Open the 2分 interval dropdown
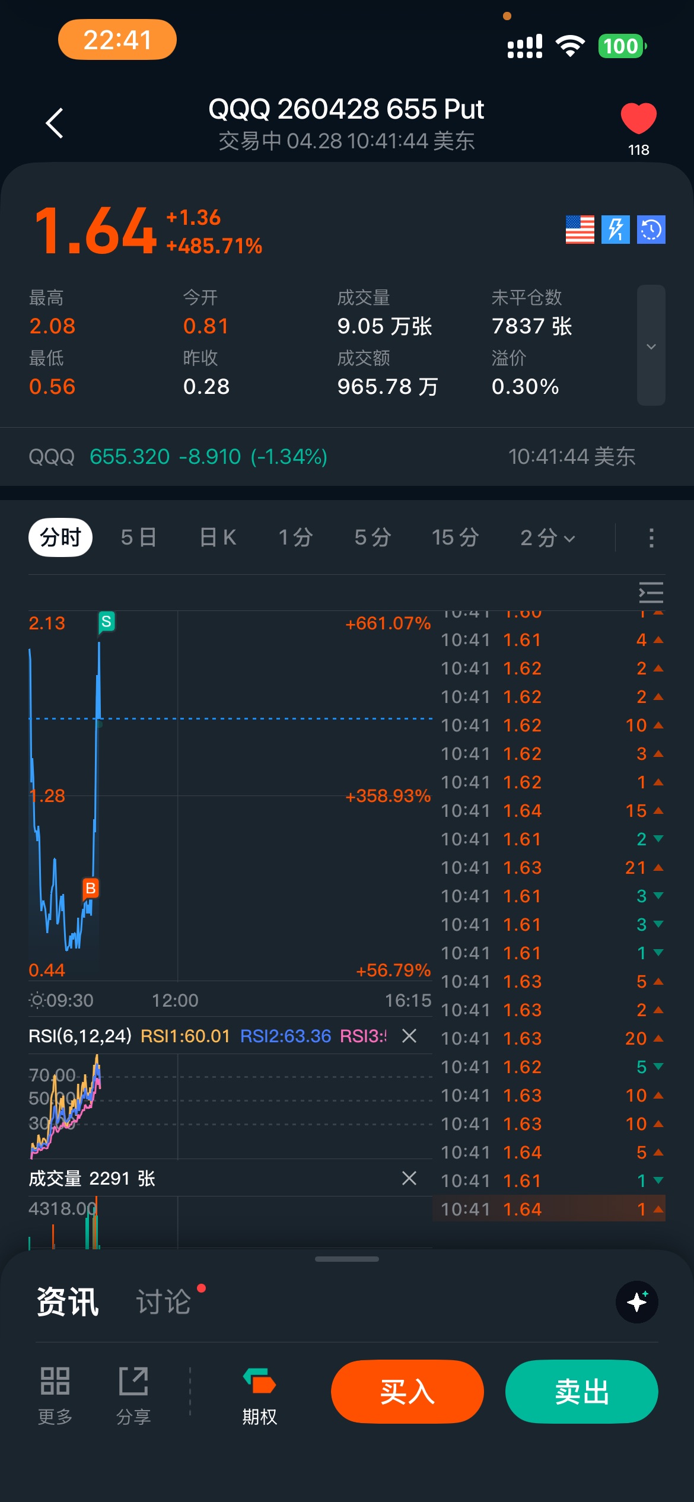 click(x=547, y=537)
